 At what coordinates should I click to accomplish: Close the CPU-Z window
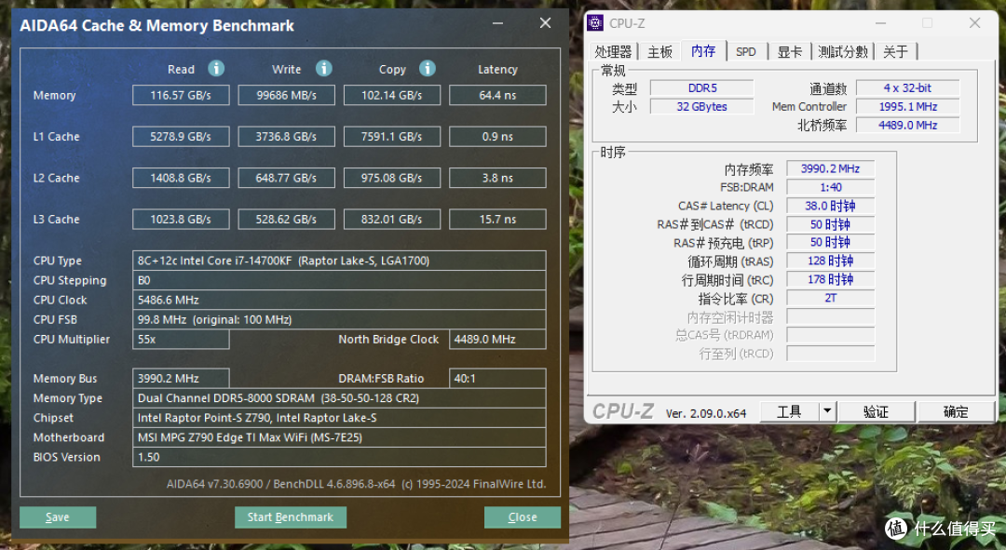pos(974,23)
